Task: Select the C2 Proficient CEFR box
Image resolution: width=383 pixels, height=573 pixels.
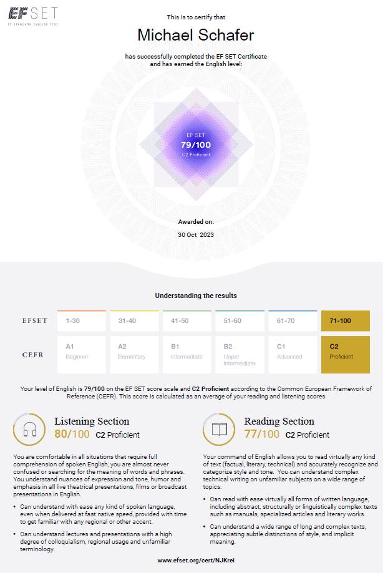Action: point(346,355)
